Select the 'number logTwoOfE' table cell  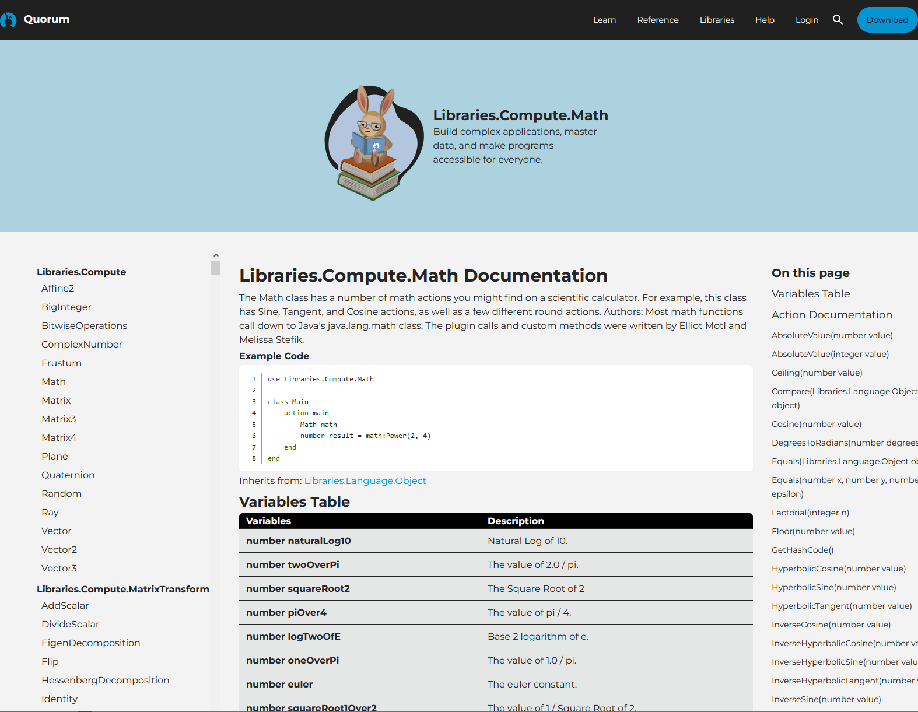click(x=360, y=636)
